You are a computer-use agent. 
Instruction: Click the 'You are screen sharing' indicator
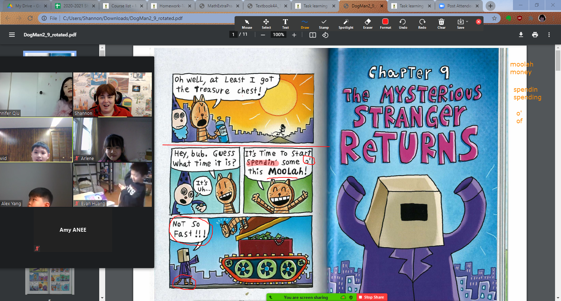click(x=306, y=297)
